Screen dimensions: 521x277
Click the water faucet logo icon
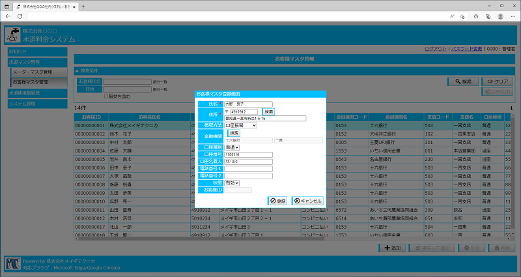click(12, 35)
